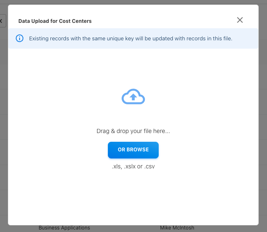Click the empty drop zone above the cloud icon
This screenshot has width=267, height=232.
tap(133, 67)
